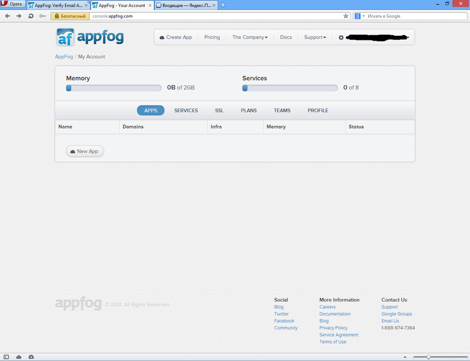Click the address bar showing console.appfog.com
The height and width of the screenshot is (361, 470).
point(216,16)
